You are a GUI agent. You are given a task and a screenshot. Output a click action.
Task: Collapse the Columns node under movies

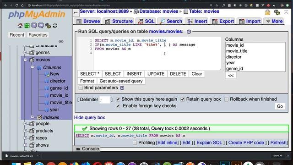[x=33, y=67]
